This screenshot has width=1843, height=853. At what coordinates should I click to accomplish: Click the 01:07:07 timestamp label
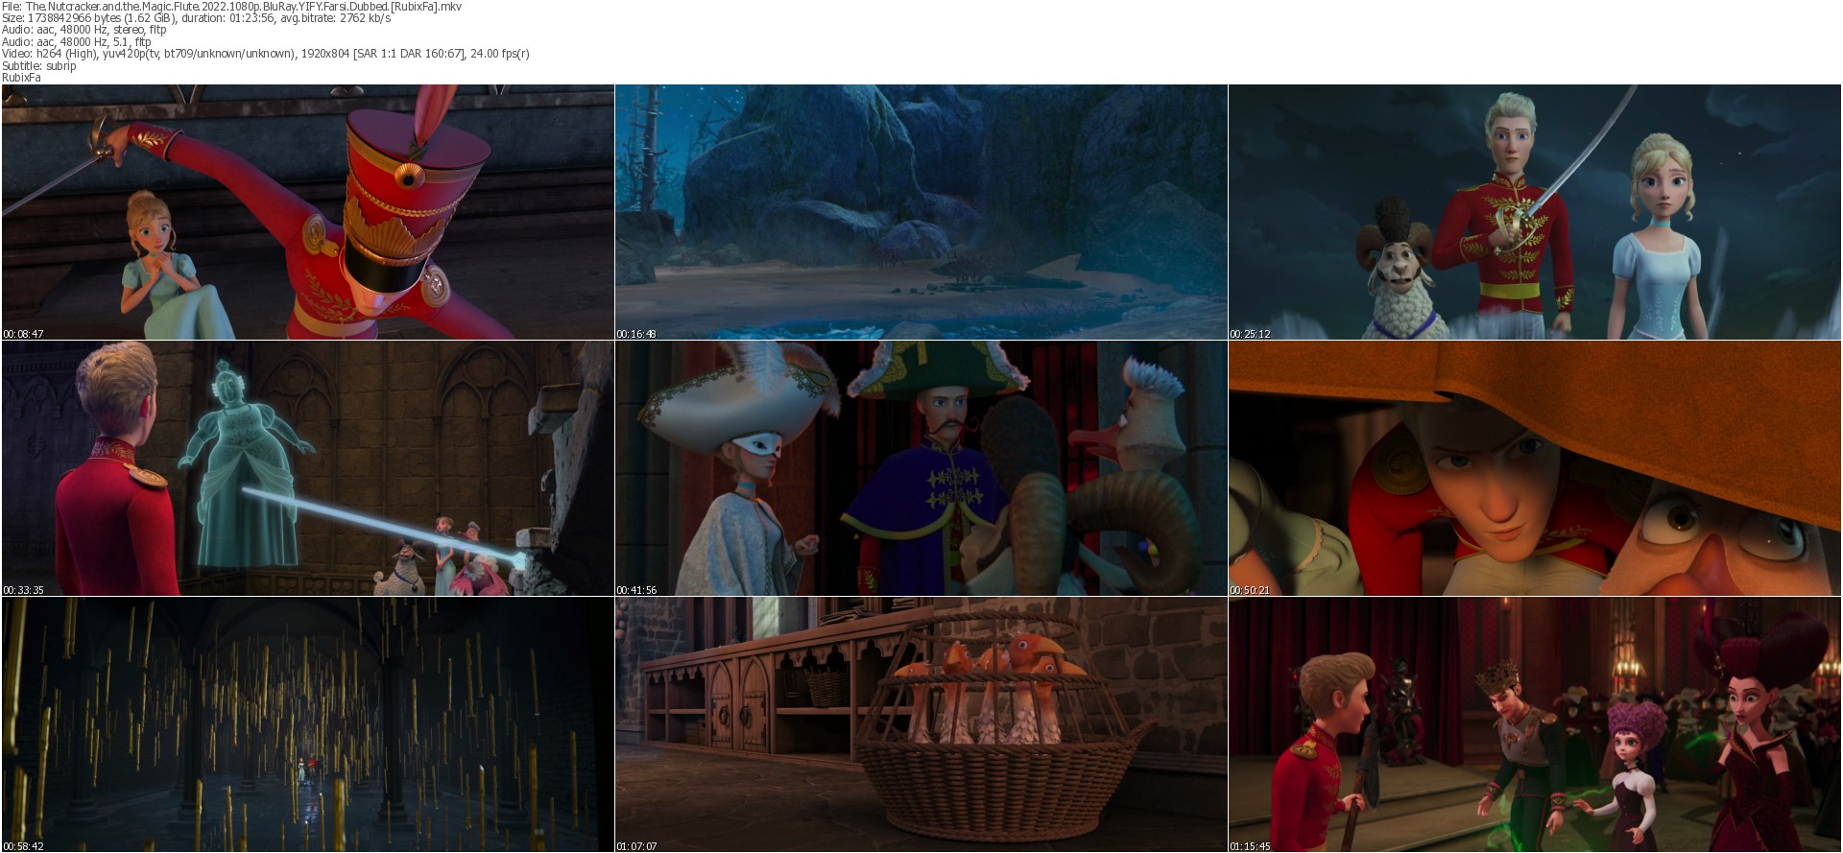point(636,846)
